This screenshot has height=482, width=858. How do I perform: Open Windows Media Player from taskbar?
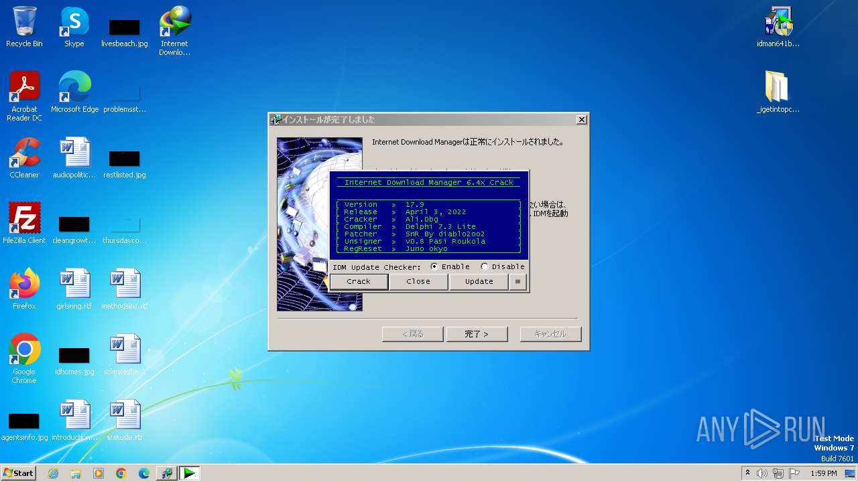click(99, 473)
